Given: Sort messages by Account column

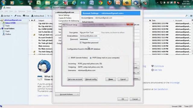Looking at the screenshot, I should 179,20.
